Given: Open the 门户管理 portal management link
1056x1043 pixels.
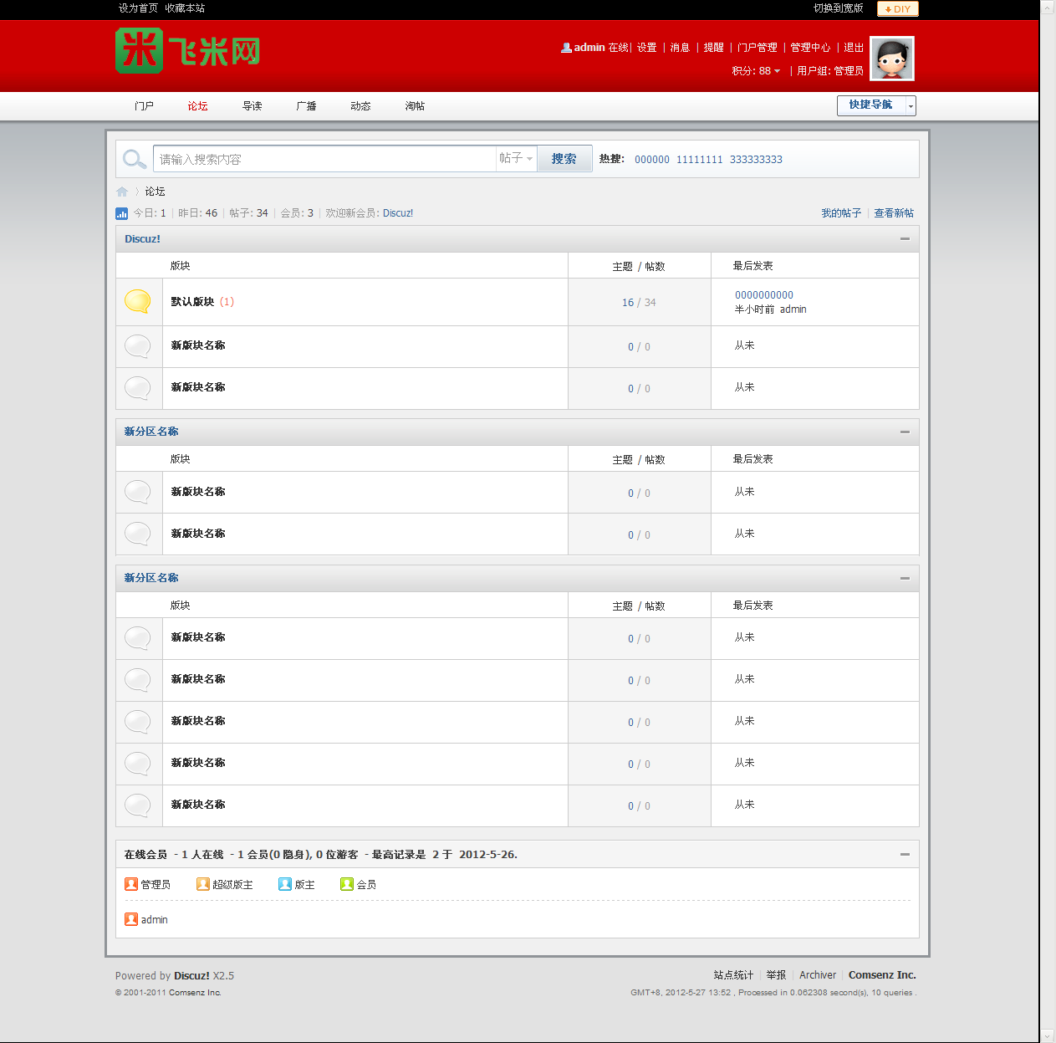Looking at the screenshot, I should [x=758, y=48].
